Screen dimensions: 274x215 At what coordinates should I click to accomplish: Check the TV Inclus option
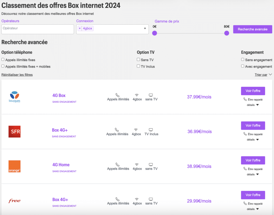[x=138, y=66]
